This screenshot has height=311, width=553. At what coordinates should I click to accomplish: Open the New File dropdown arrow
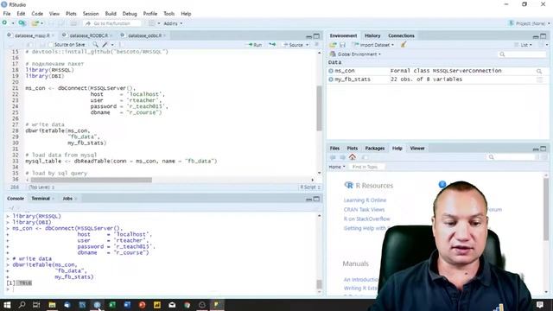tap(13, 23)
